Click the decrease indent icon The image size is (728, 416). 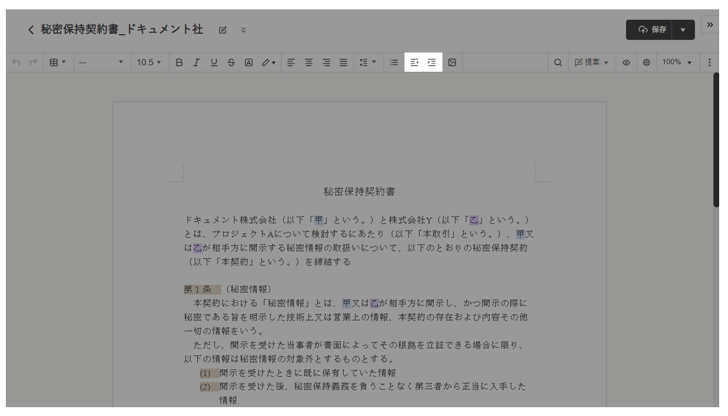tap(414, 62)
